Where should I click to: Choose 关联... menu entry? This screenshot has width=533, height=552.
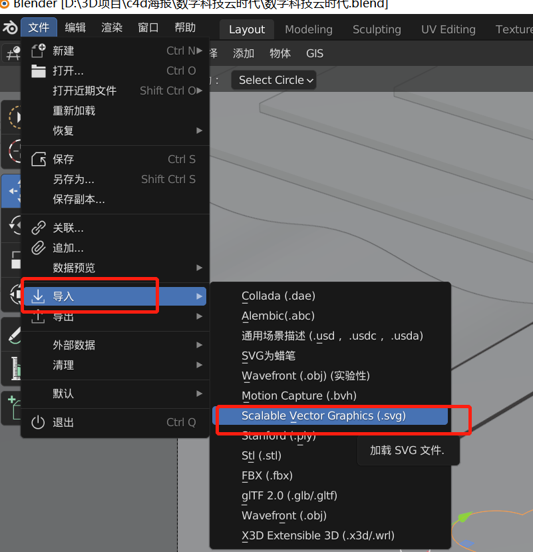coord(114,228)
